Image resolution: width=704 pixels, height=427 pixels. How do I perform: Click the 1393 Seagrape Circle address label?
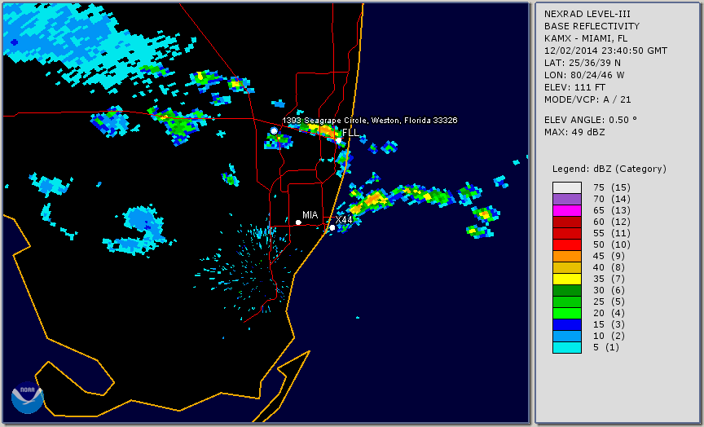coord(370,121)
